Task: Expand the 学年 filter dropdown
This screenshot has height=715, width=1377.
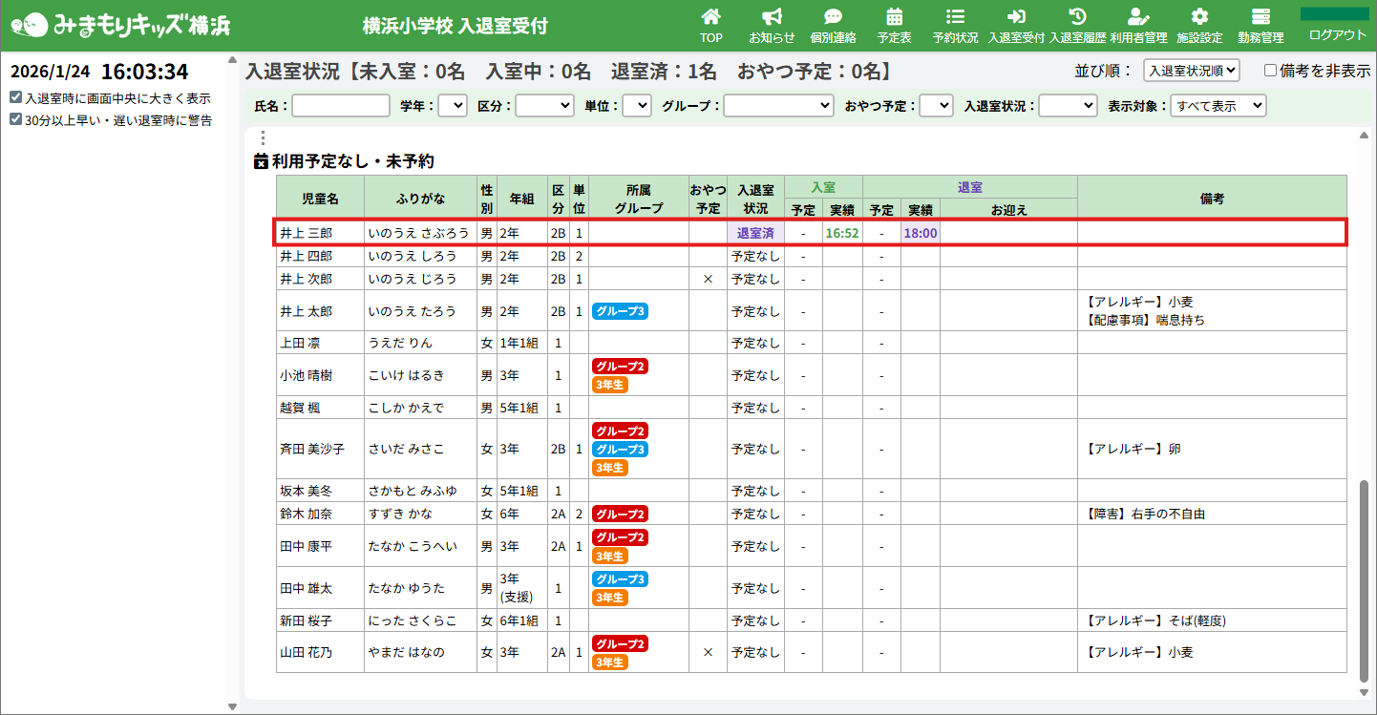Action: [x=453, y=106]
